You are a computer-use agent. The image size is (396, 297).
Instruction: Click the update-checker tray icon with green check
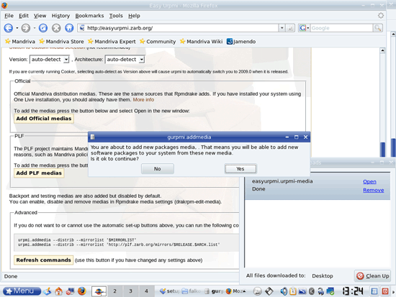[330, 291]
